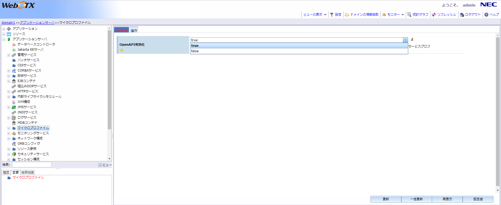
Task: Toggle the ビュー checkbox near search
Action: tap(100, 165)
